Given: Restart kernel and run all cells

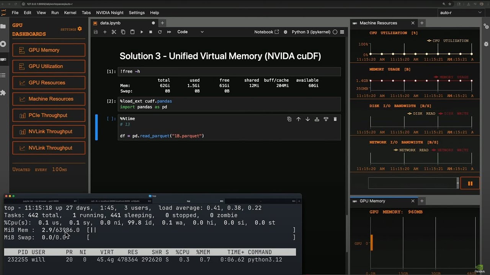Looking at the screenshot, I should coord(169,32).
